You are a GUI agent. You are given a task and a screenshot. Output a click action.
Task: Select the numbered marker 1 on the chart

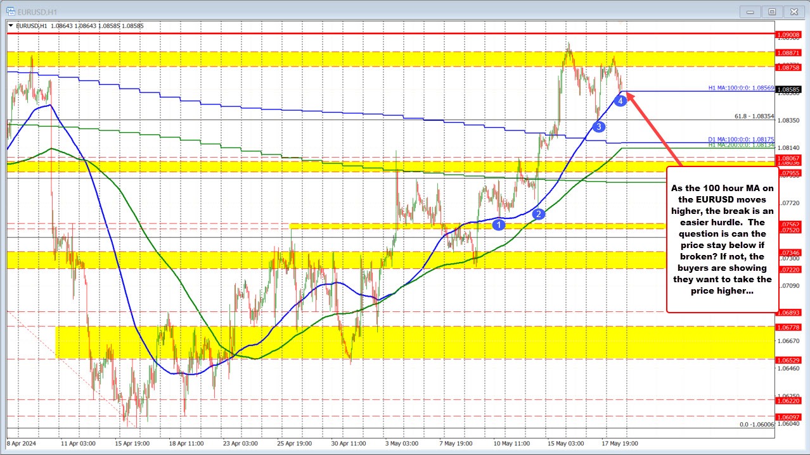coord(498,225)
